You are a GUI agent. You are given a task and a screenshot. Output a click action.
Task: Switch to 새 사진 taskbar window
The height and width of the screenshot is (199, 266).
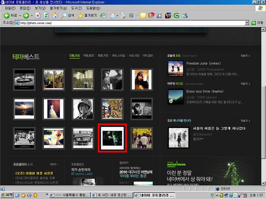(112, 195)
